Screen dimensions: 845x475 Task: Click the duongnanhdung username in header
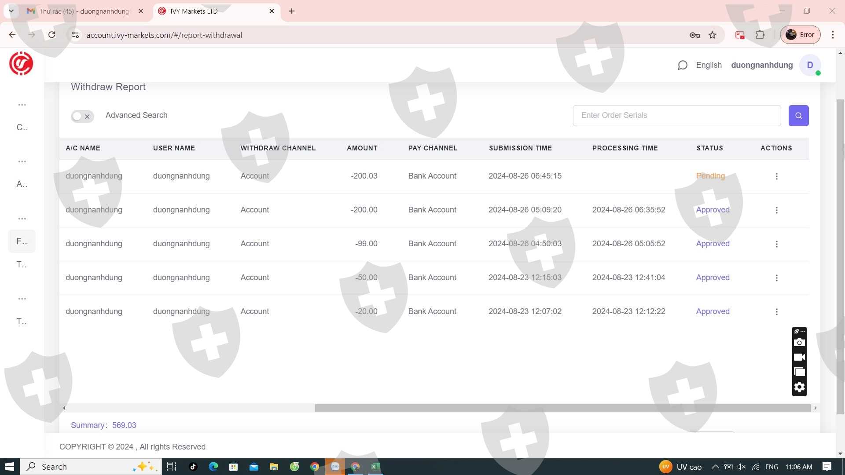tap(762, 65)
